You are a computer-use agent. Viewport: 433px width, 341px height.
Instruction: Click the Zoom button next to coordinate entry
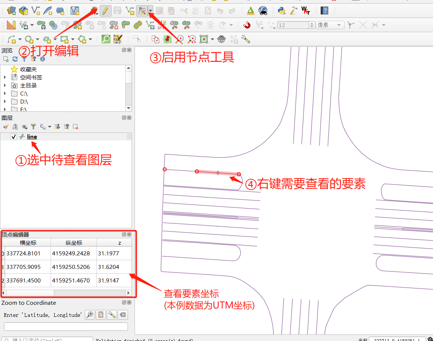point(89,315)
